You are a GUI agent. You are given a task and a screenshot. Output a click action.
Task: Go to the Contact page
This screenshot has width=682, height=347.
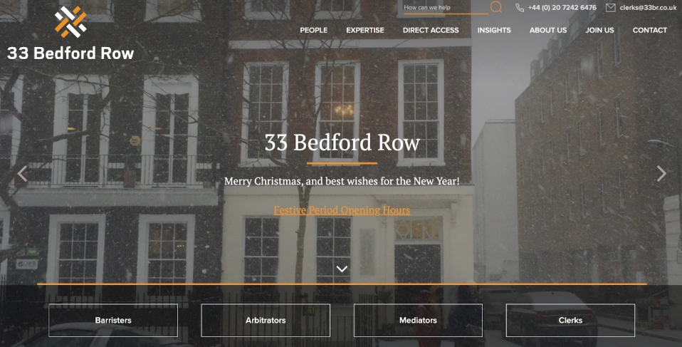(x=650, y=30)
